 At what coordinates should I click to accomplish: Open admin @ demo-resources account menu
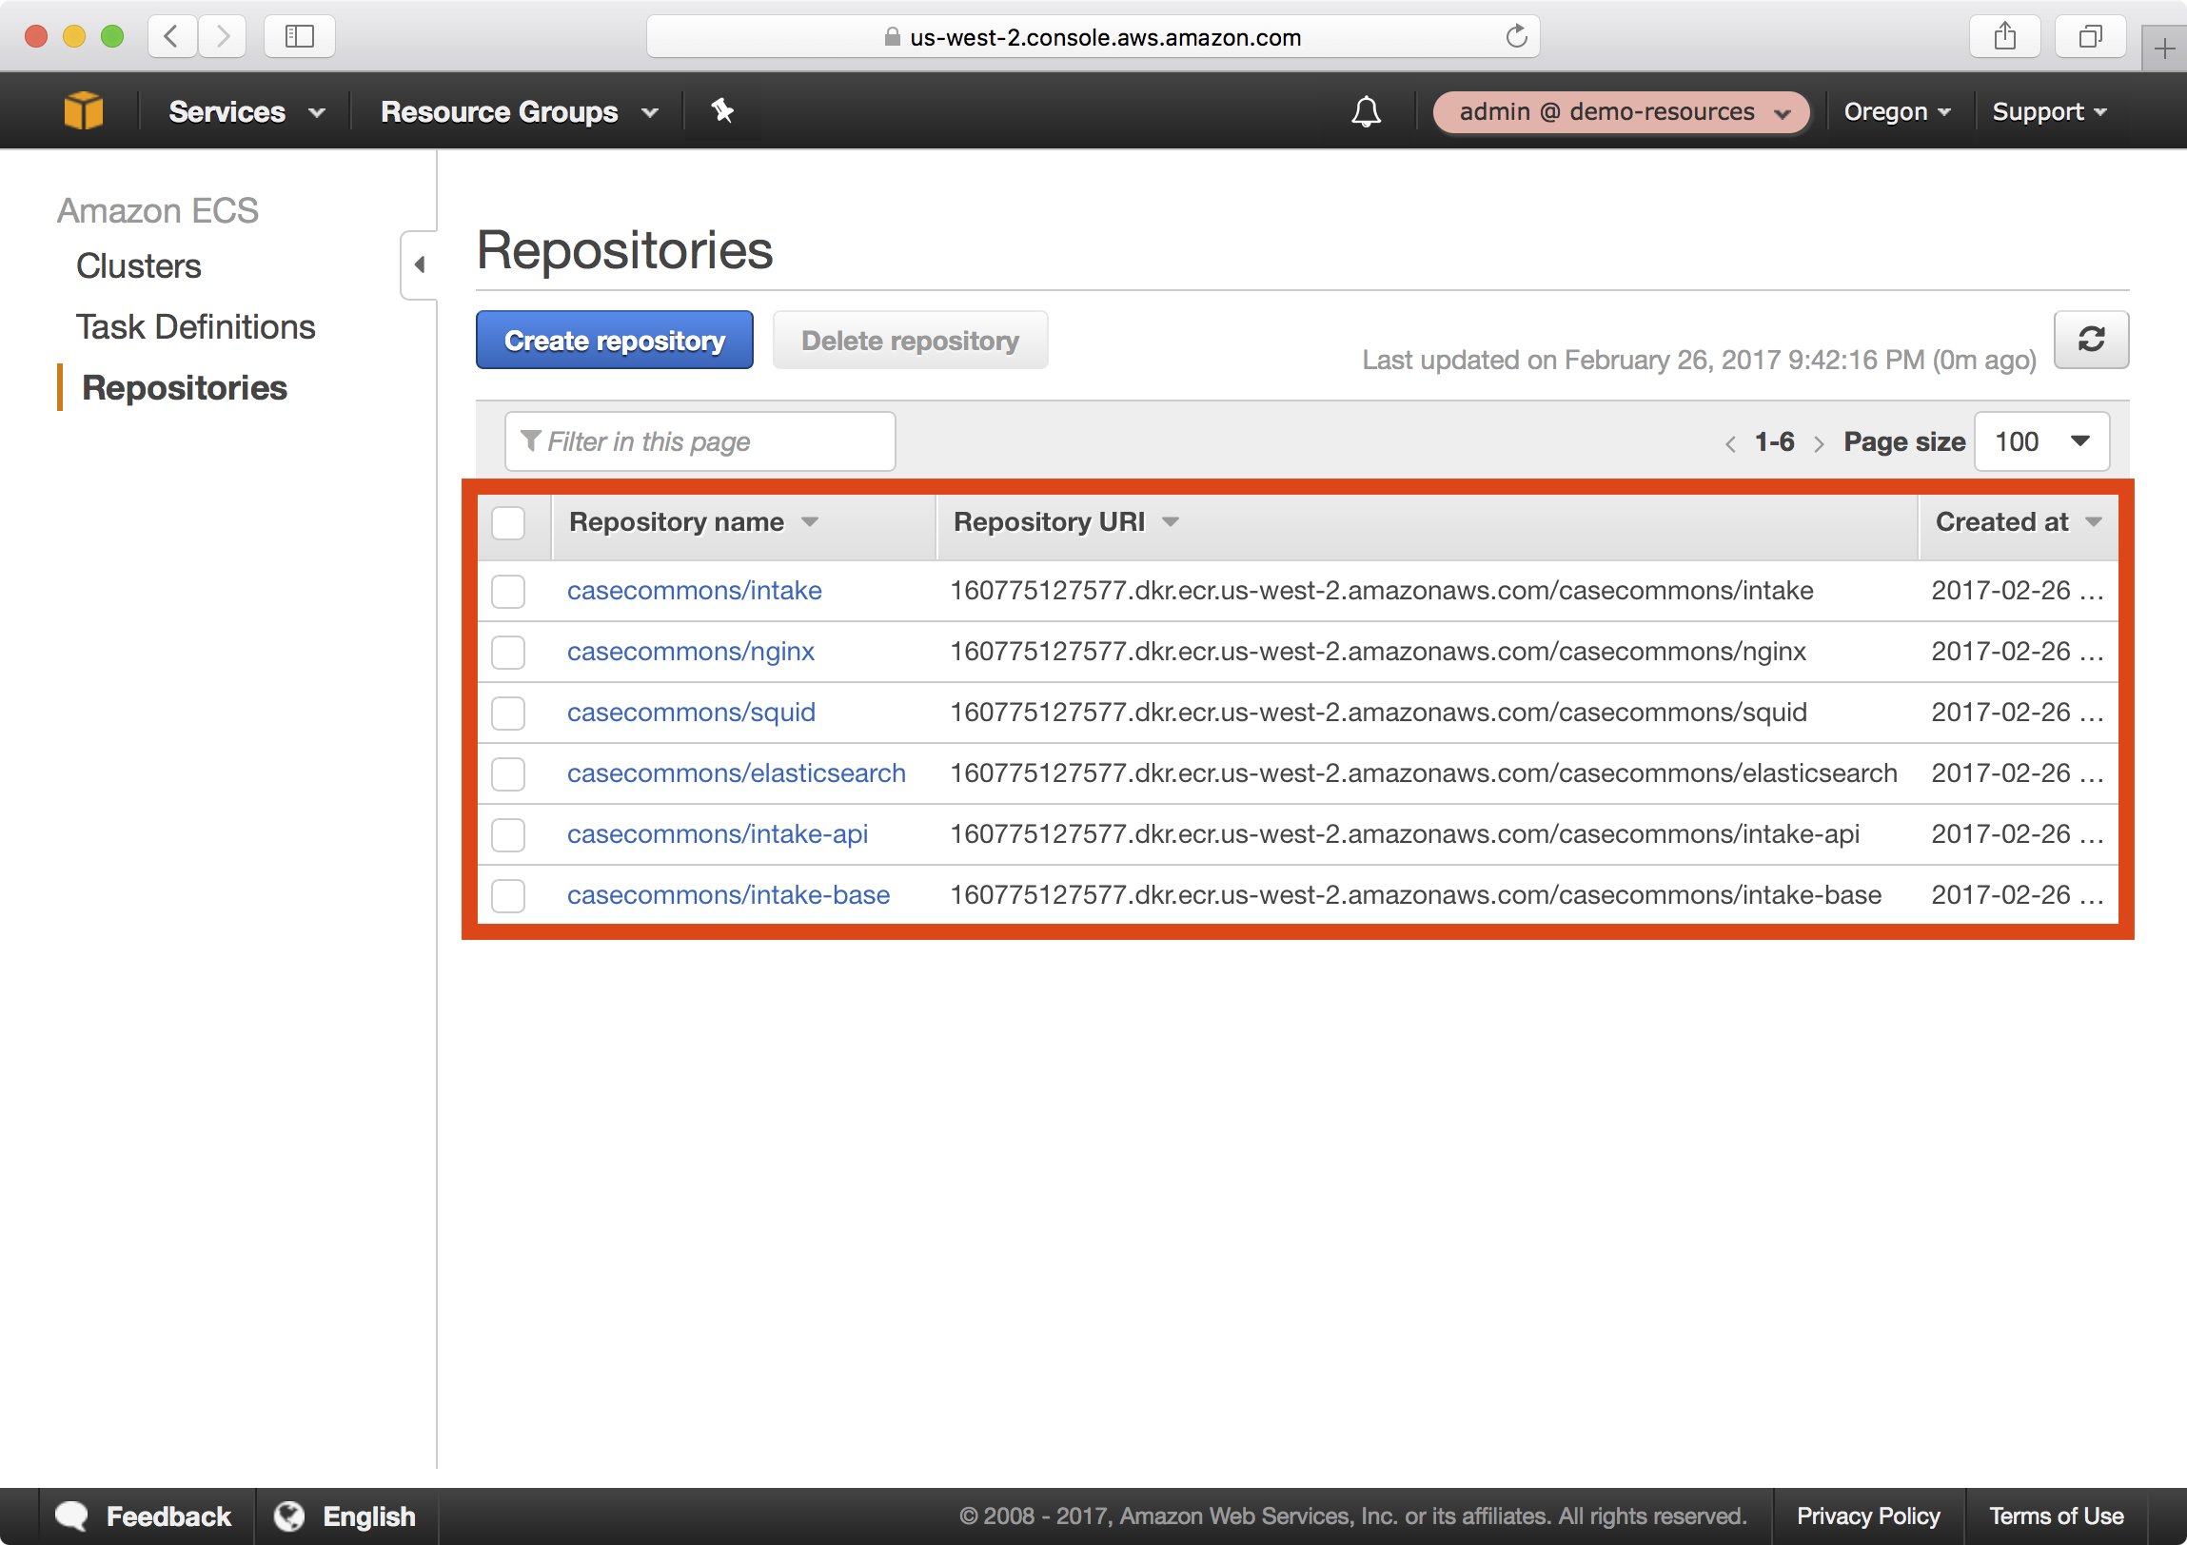(x=1621, y=112)
